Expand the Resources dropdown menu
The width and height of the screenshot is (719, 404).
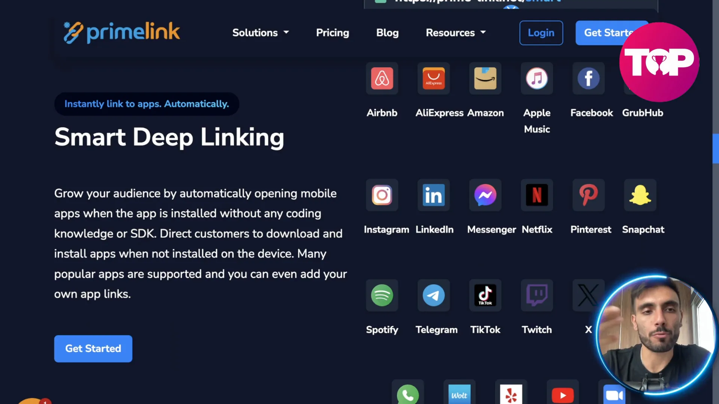click(x=456, y=33)
